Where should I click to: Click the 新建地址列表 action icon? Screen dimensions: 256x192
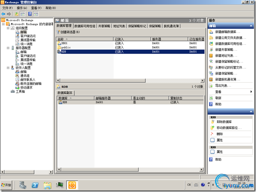tap(211, 56)
